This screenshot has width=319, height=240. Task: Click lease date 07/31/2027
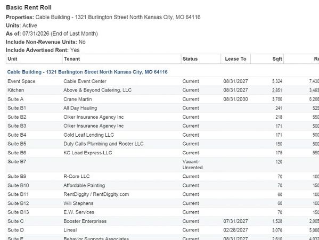235,221
